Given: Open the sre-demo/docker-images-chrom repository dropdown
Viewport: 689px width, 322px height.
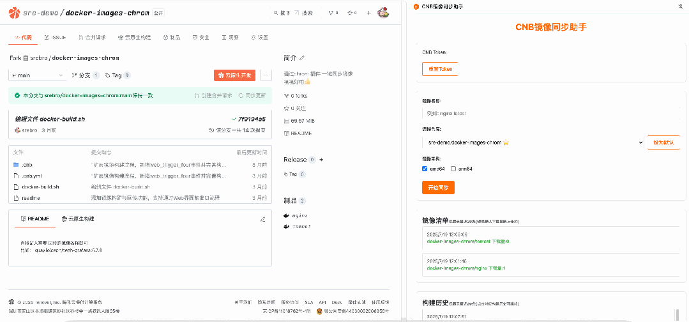Looking at the screenshot, I should (x=533, y=142).
